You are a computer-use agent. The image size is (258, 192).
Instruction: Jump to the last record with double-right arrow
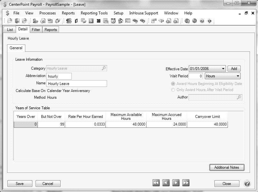186,183
